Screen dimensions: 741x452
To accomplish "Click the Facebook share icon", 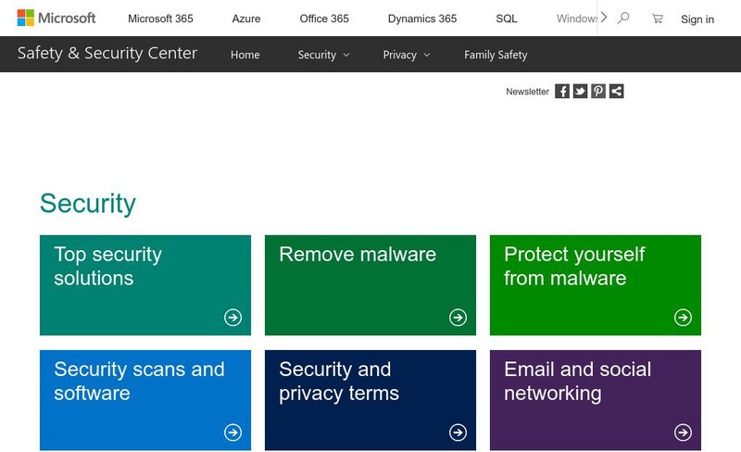I will coord(562,91).
